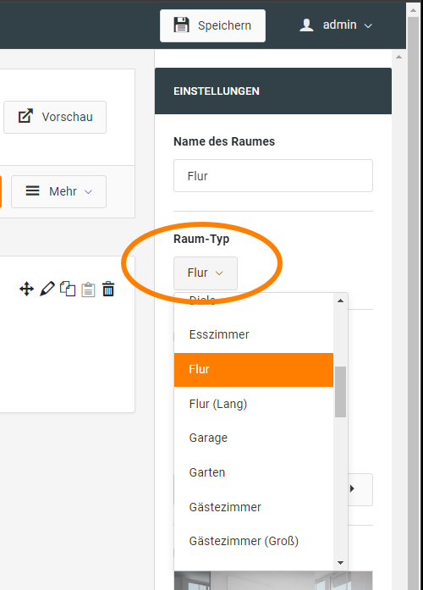
Task: Click the pencil edit icon
Action: point(47,289)
